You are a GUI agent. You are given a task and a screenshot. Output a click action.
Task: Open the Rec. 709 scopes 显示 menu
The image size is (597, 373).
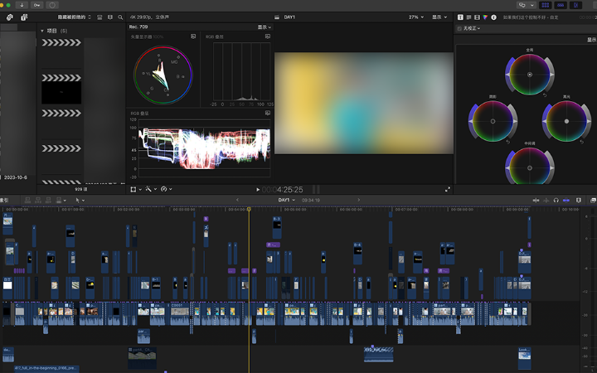coord(264,27)
